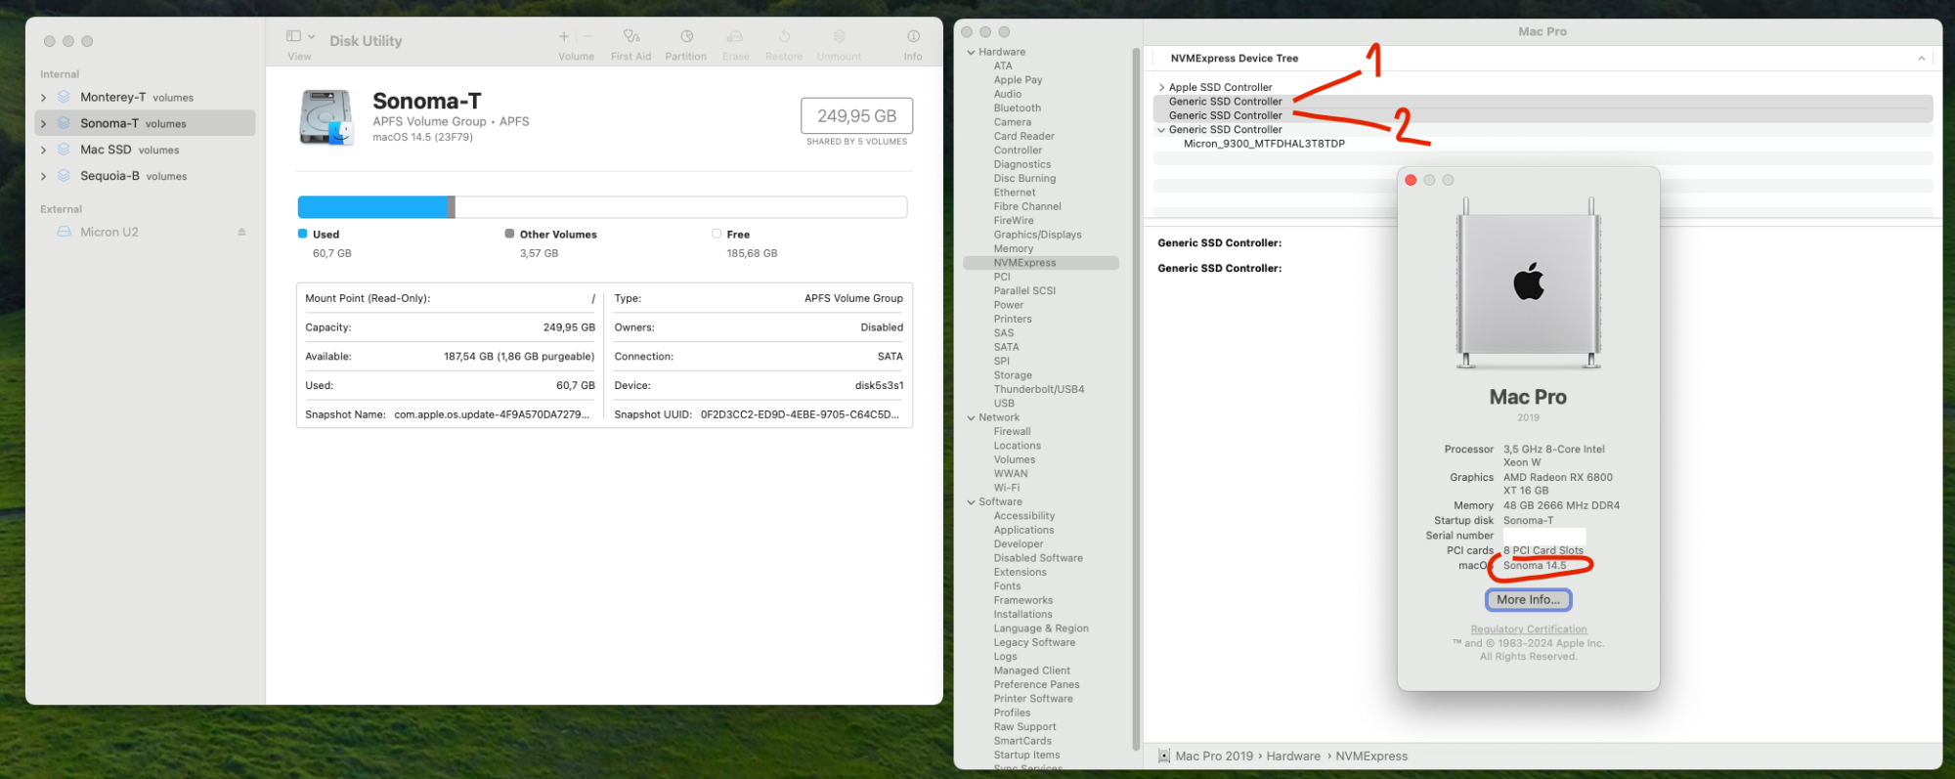1955x779 pixels.
Task: Collapse the Hardware section in System Information
Action: click(x=971, y=52)
